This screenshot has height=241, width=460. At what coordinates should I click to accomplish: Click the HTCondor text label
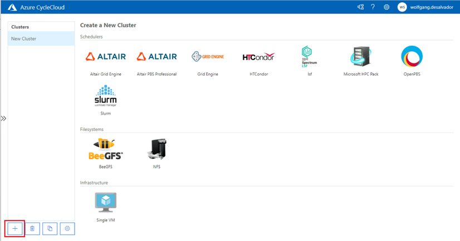(x=259, y=74)
